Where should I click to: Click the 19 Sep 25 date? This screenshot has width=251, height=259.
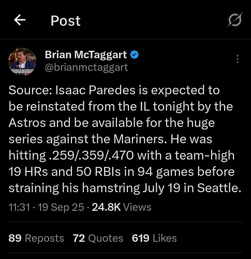(x=61, y=207)
